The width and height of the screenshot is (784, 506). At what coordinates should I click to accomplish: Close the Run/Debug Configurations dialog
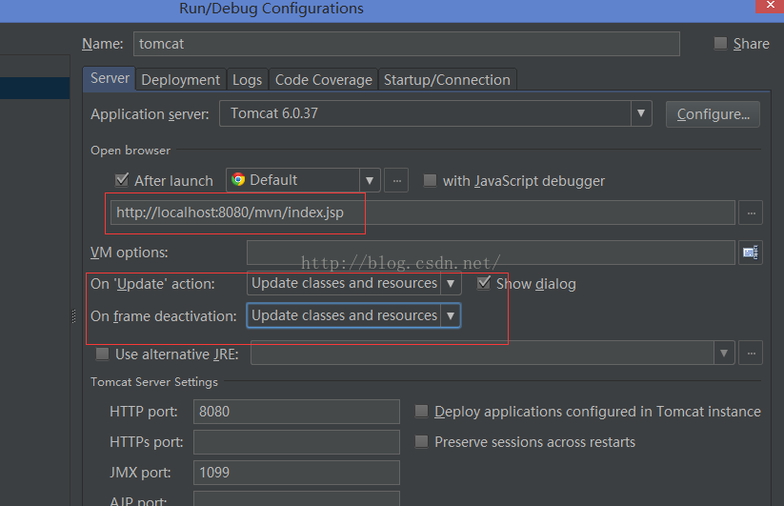click(x=770, y=6)
